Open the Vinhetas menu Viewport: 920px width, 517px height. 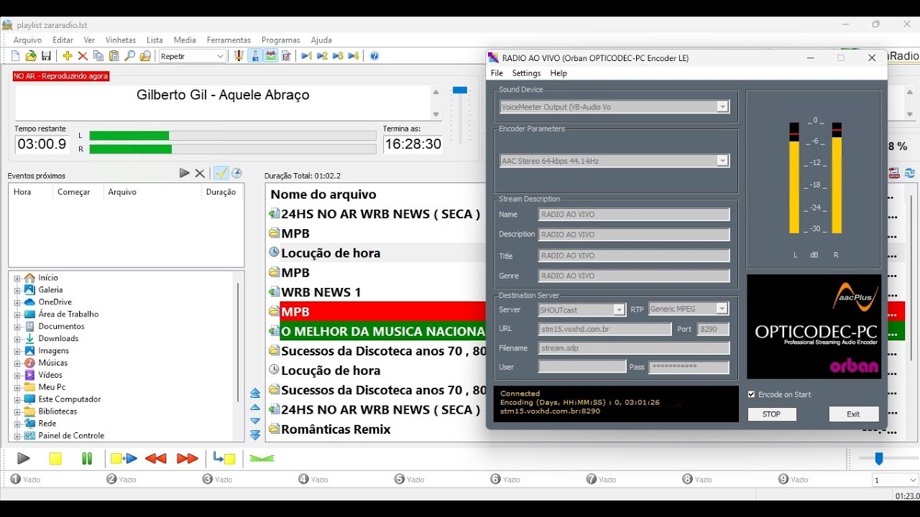tap(120, 40)
